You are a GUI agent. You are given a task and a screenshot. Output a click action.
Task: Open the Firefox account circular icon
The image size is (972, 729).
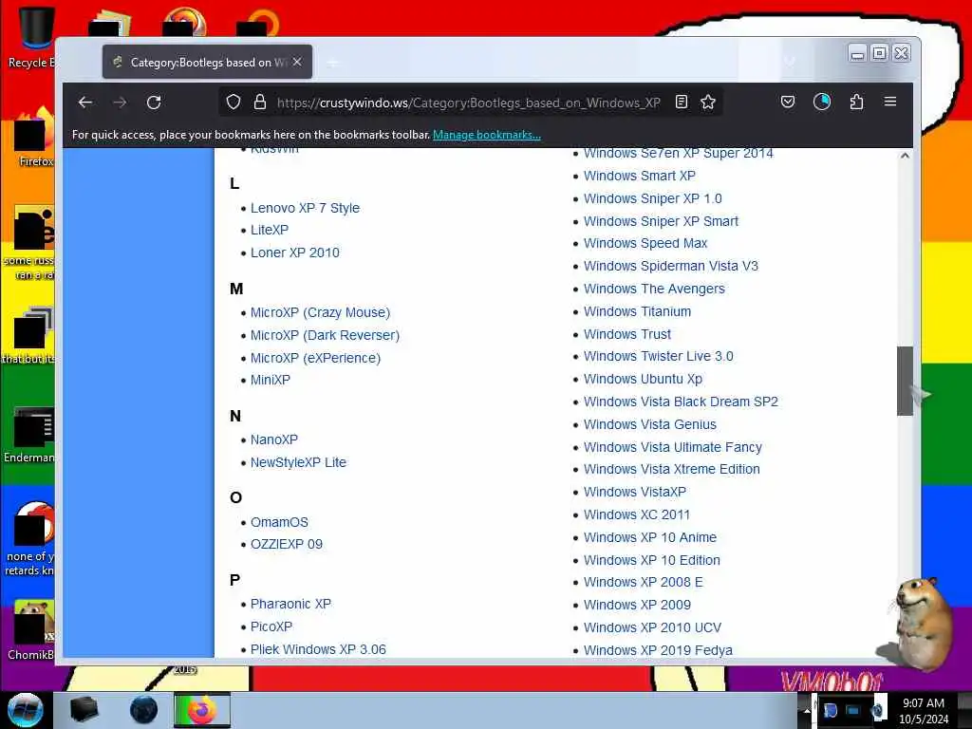point(822,102)
